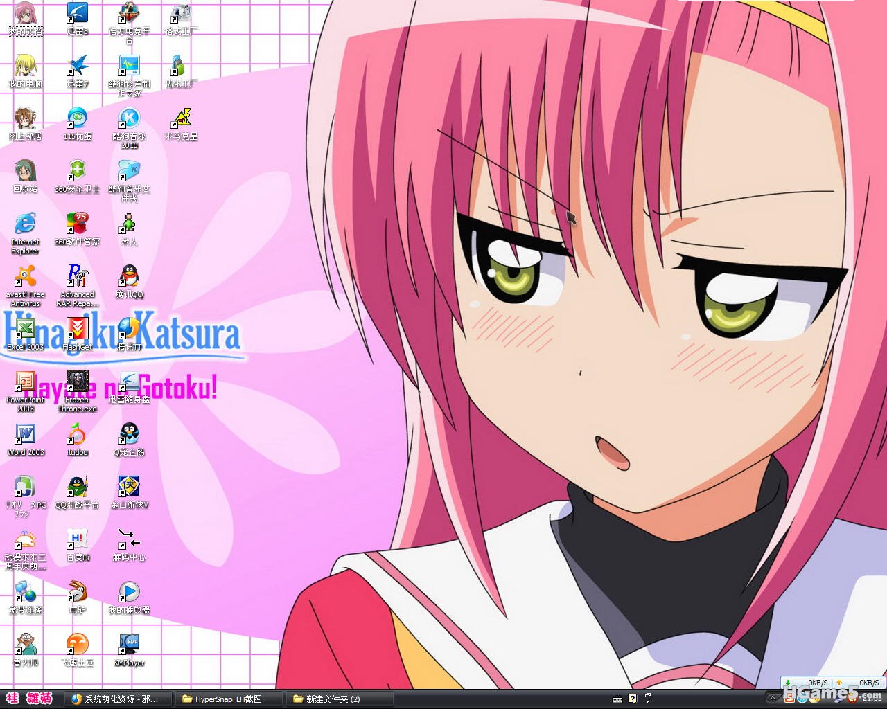Expand hidden system tray icons
Viewport: 887px width, 709px height.
pyautogui.click(x=771, y=698)
